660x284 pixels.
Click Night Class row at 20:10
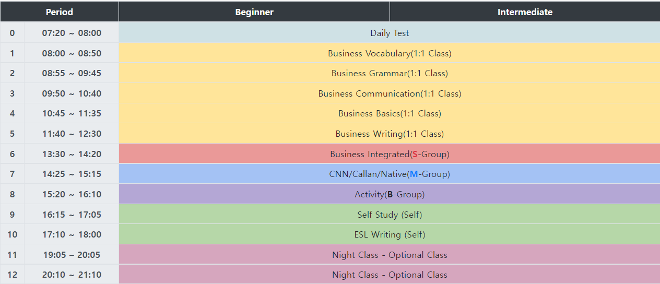click(390, 275)
